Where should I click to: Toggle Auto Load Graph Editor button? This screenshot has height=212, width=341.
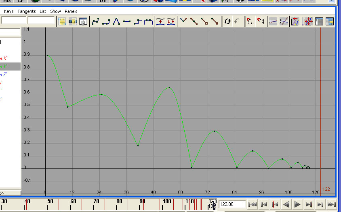[x=227, y=21]
